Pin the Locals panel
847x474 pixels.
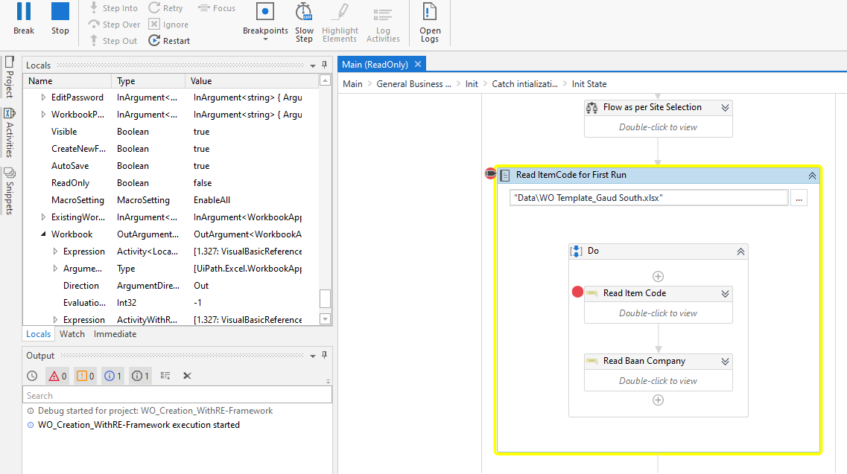click(324, 65)
